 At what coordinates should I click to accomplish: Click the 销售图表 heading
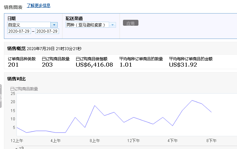coord(13,7)
